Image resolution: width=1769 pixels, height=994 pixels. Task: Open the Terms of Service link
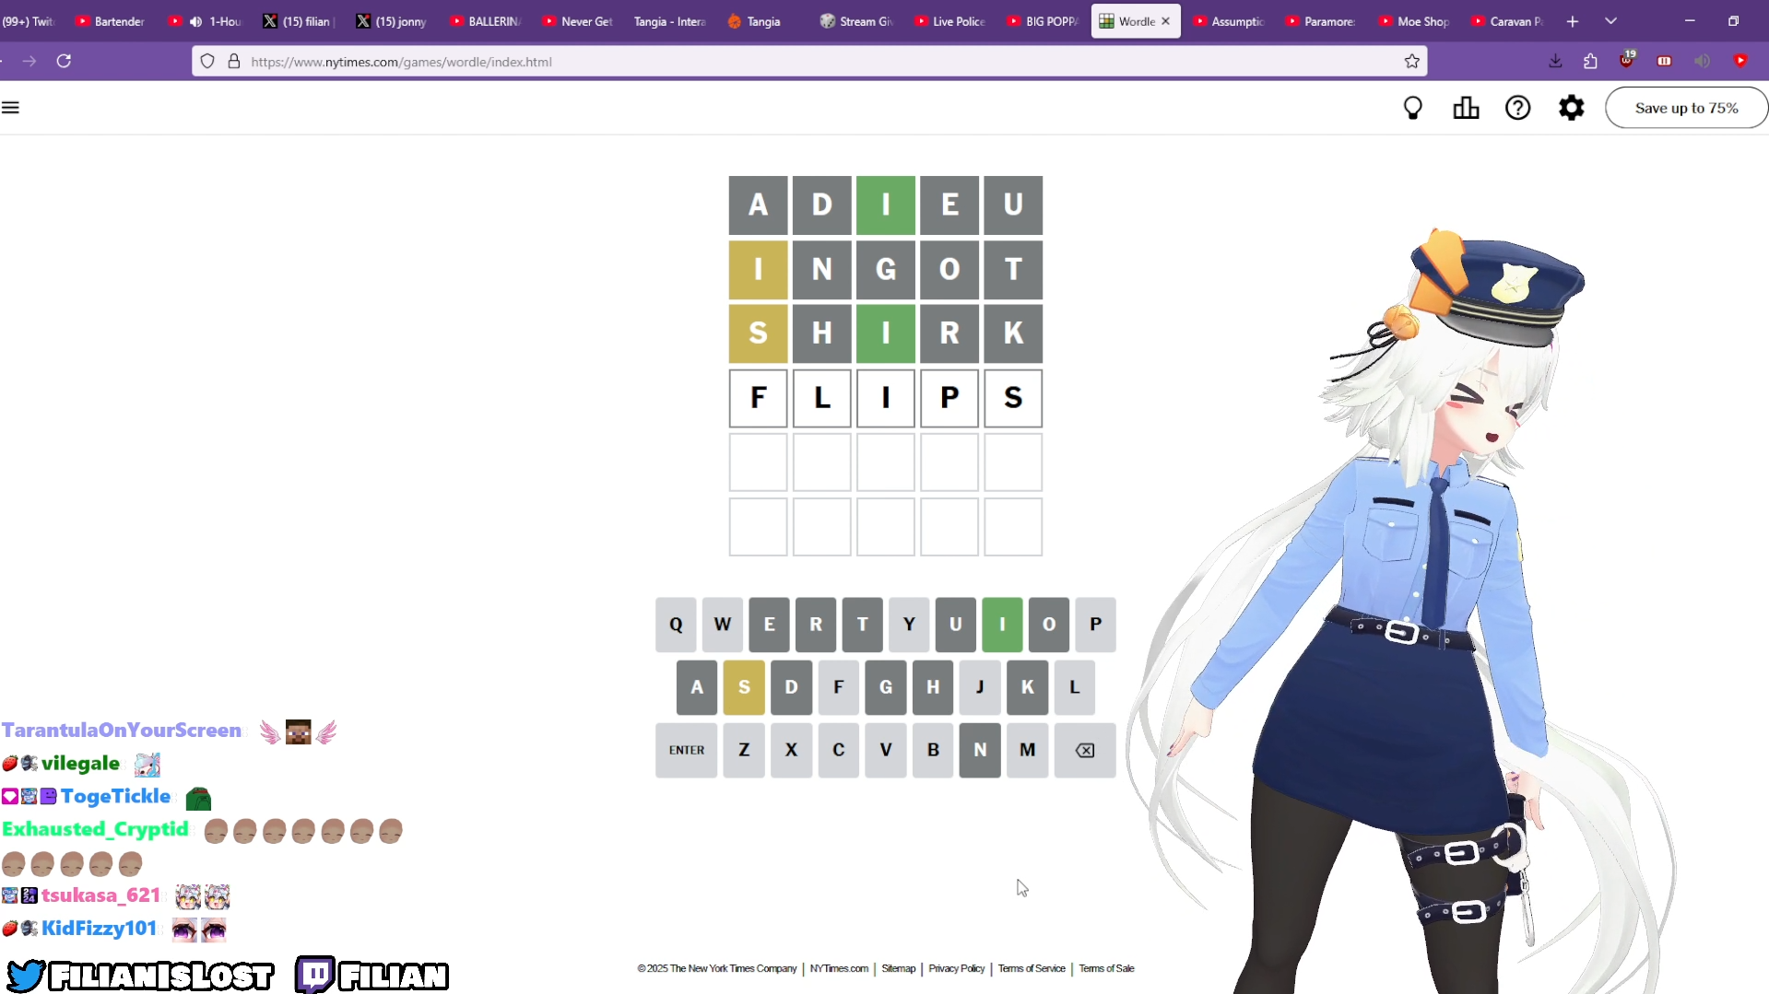pos(1032,968)
